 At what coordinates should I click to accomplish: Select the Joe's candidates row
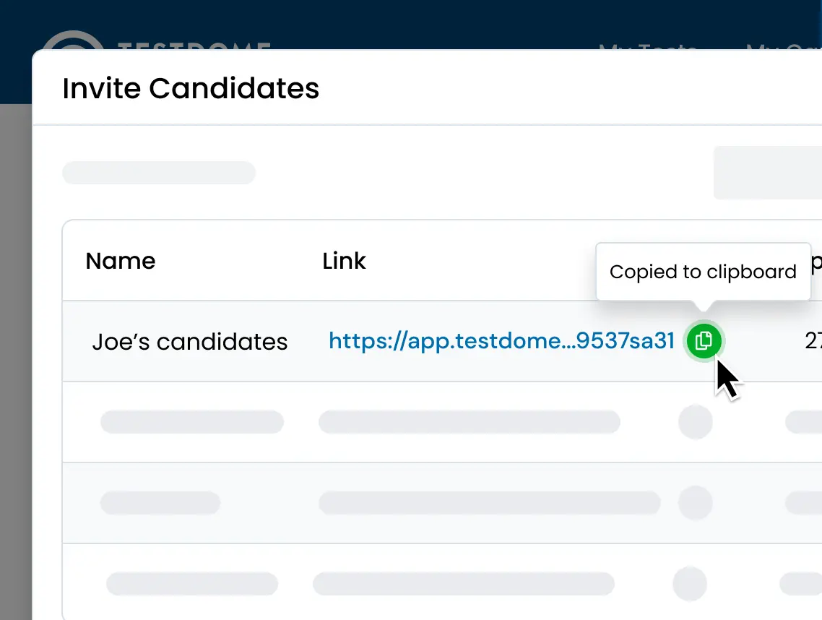tap(190, 341)
